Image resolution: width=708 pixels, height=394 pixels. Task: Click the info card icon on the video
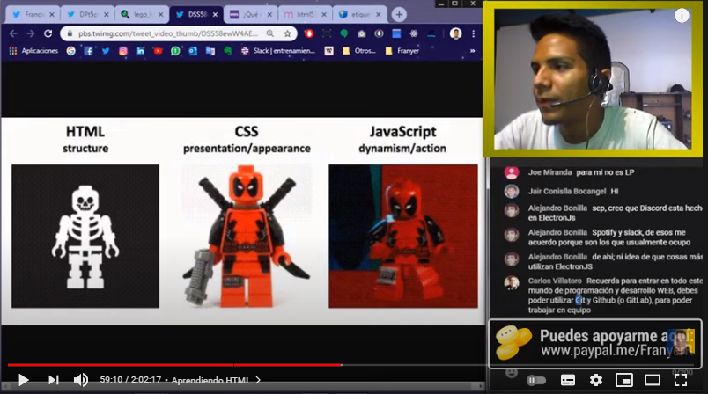pos(682,16)
